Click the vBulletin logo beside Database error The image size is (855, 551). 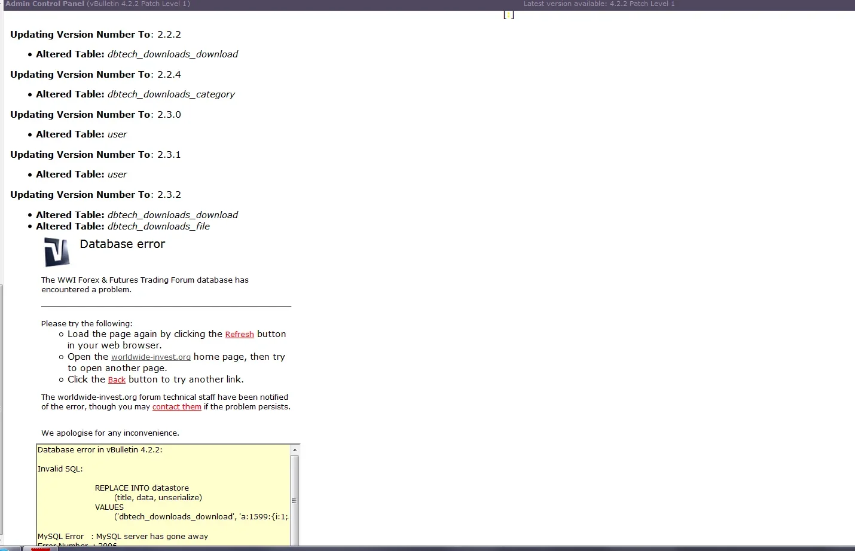tap(57, 252)
